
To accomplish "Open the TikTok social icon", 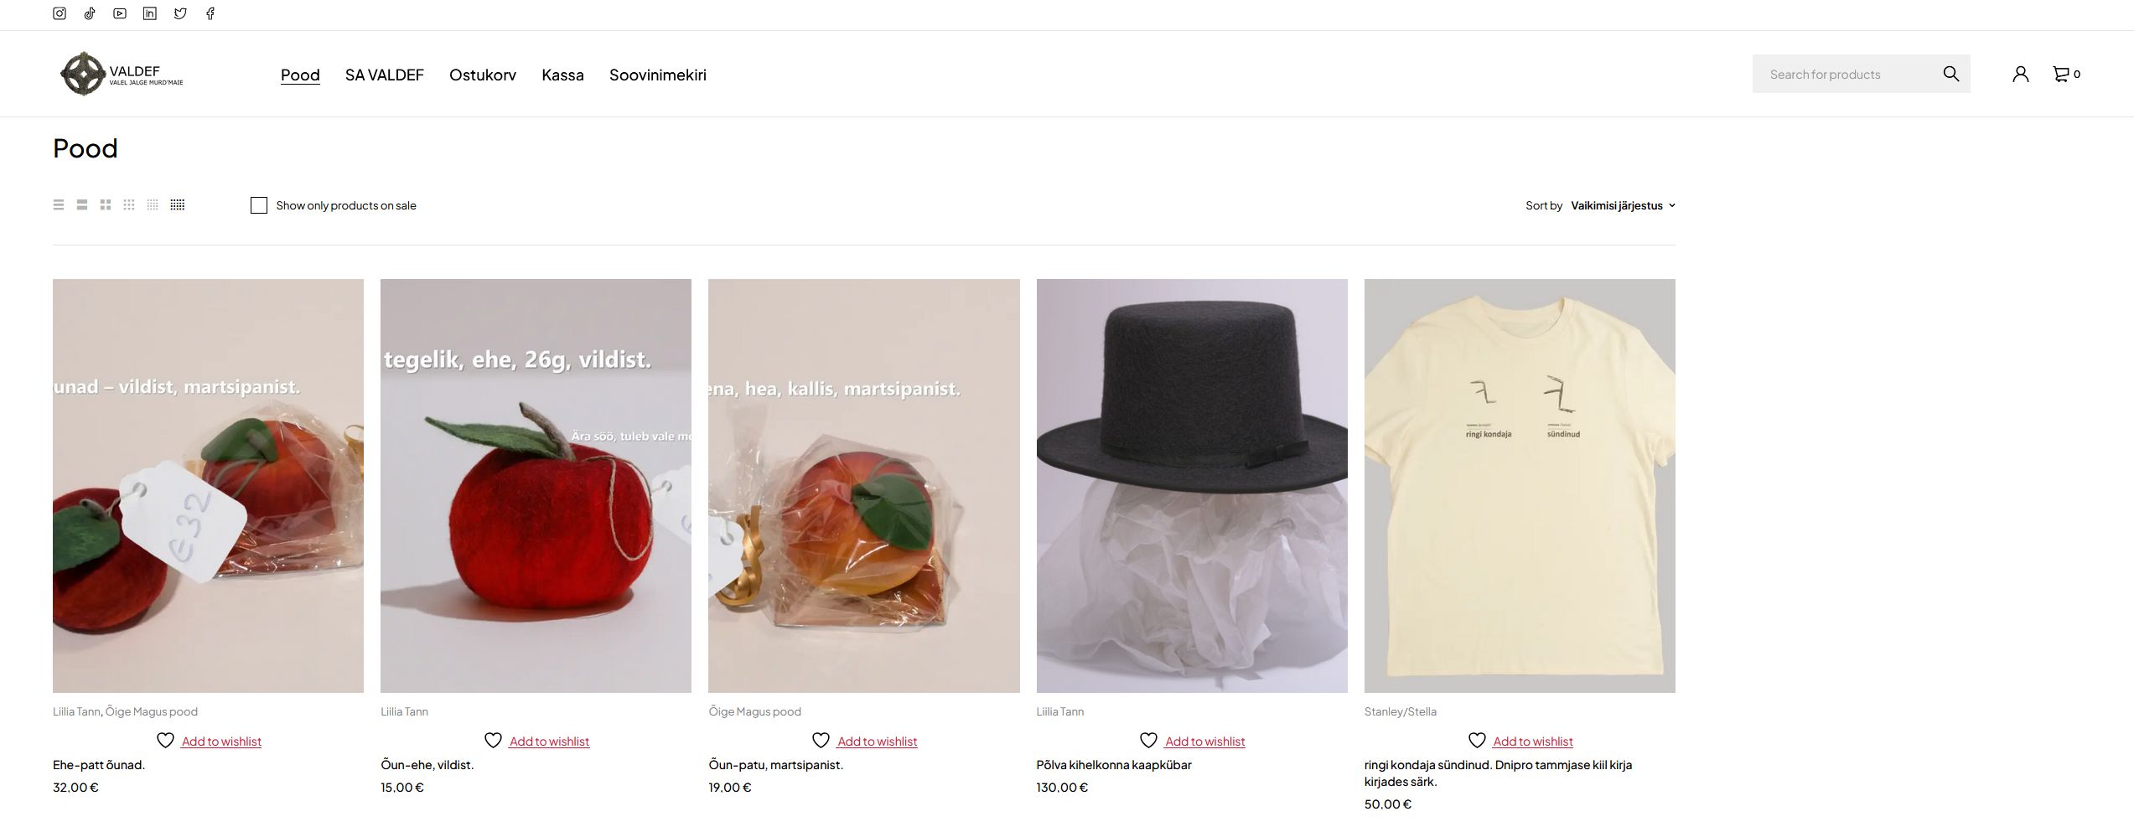I will pos(90,13).
